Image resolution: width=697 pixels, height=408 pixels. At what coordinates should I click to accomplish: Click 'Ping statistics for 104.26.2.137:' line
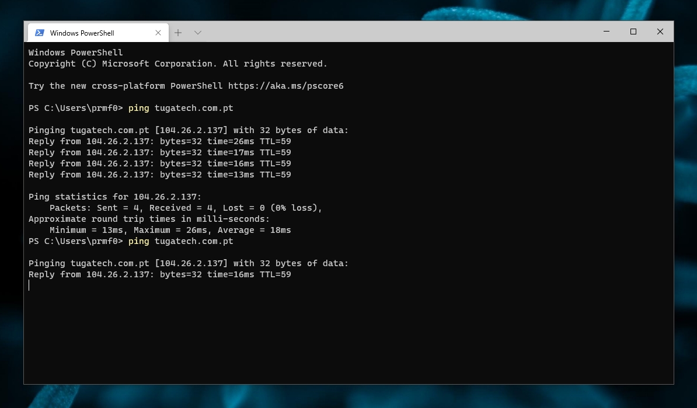[114, 197]
